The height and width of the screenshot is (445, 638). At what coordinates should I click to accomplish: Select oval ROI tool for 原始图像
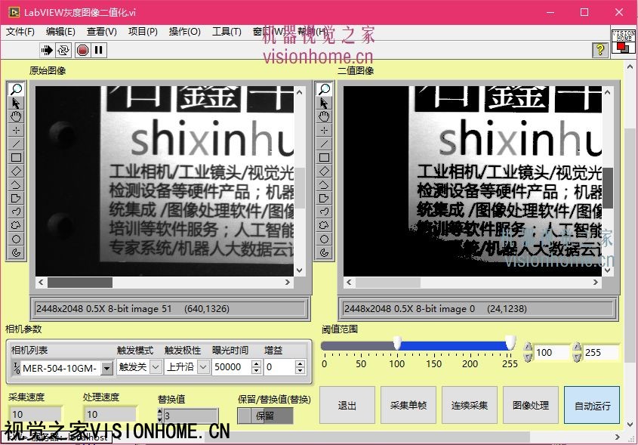17,239
